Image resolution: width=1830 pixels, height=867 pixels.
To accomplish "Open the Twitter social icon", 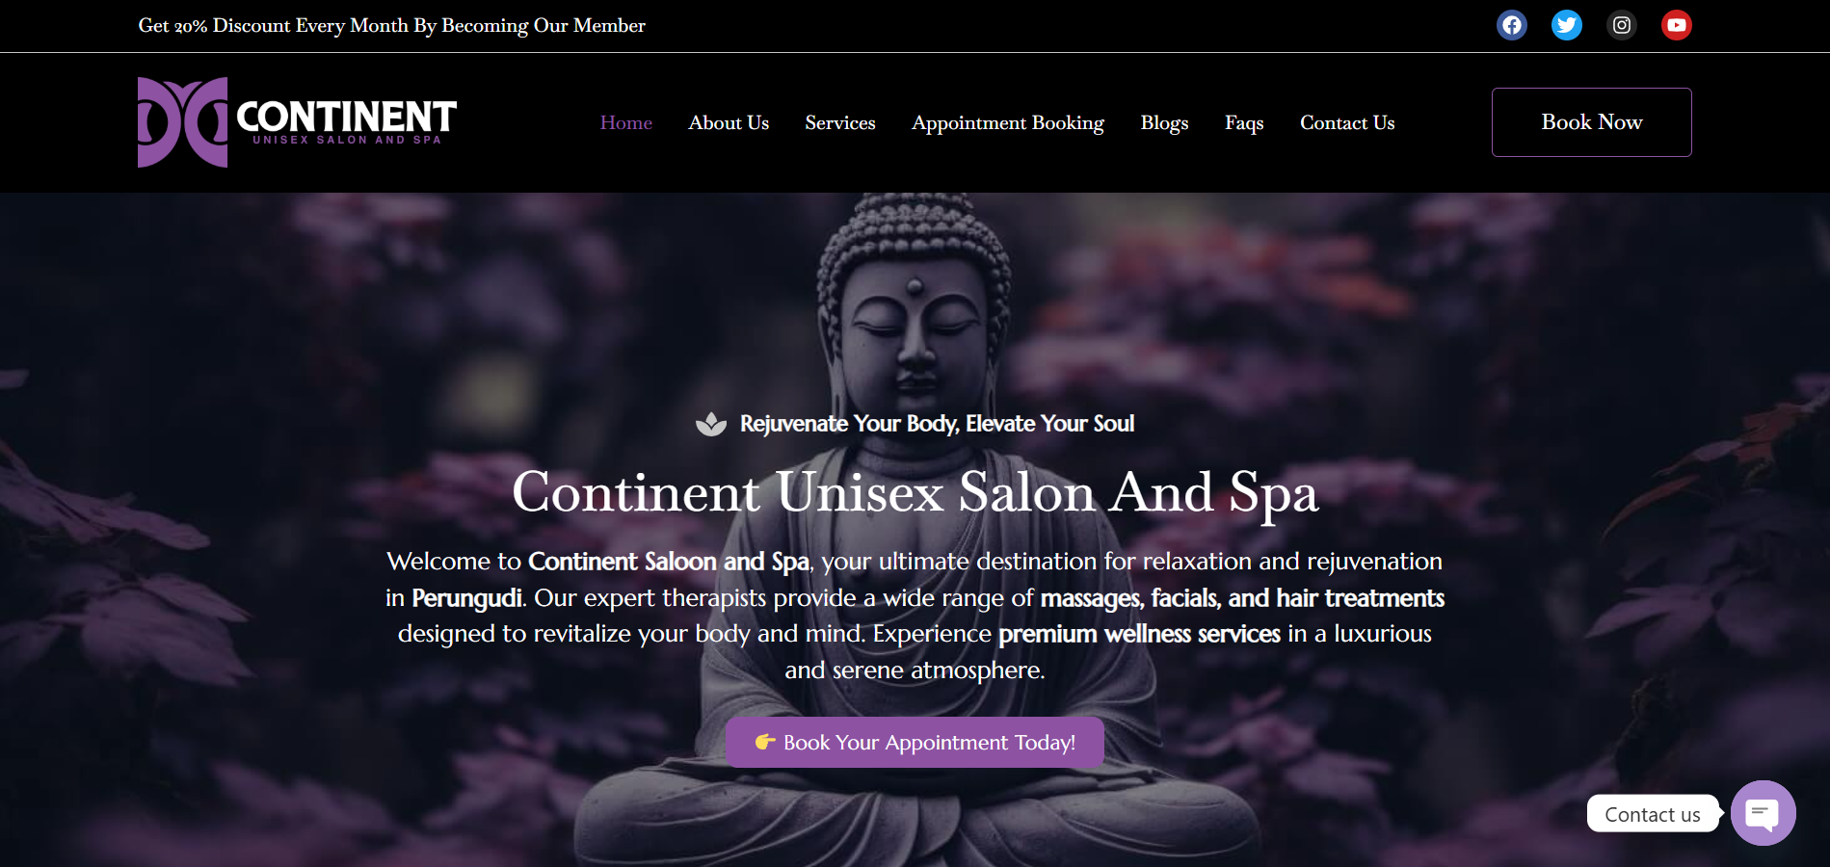I will point(1567,25).
